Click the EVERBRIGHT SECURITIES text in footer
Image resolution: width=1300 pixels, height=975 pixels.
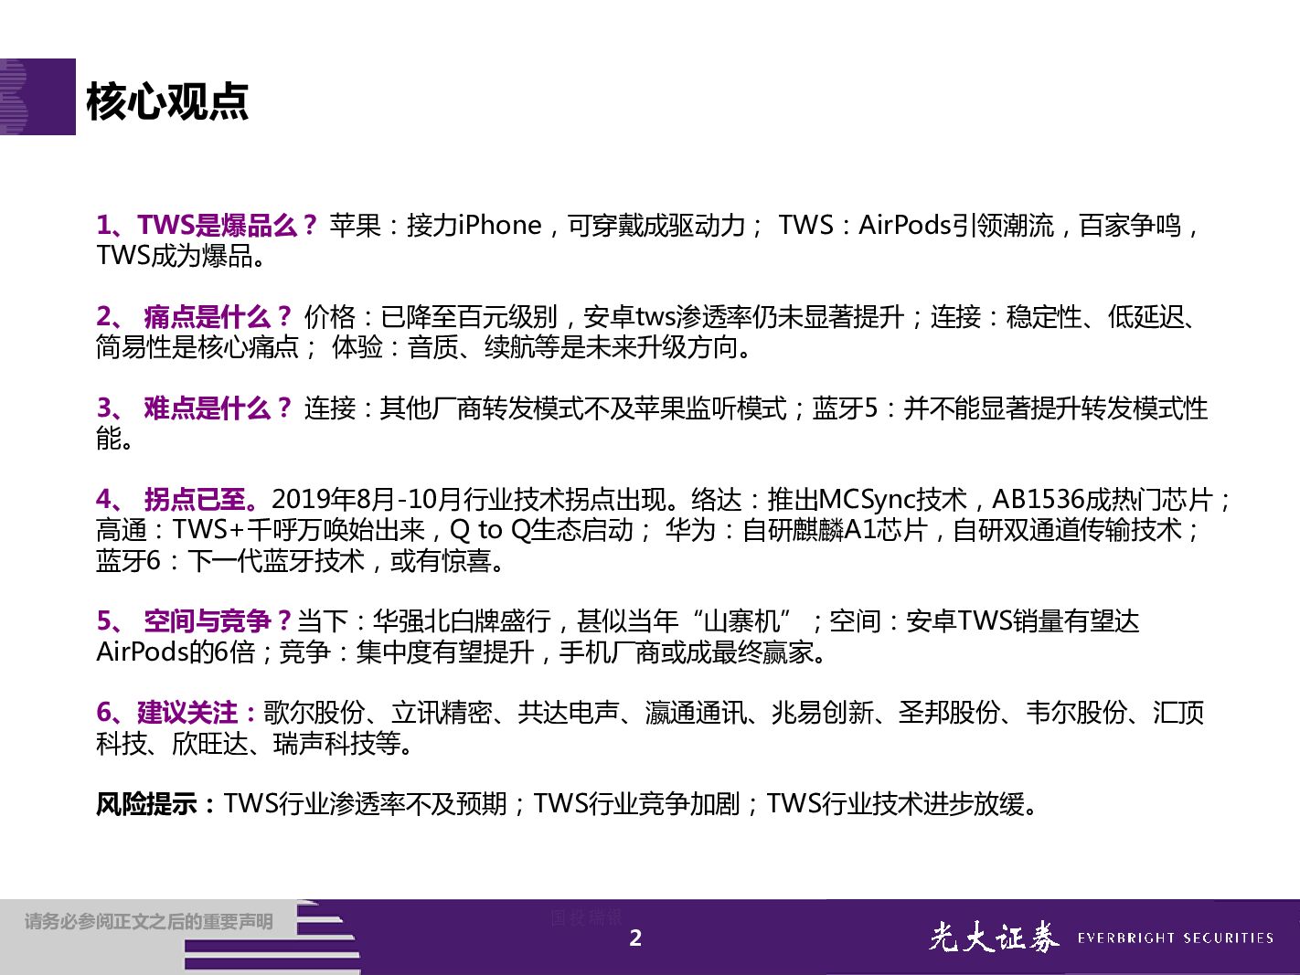tap(1175, 938)
